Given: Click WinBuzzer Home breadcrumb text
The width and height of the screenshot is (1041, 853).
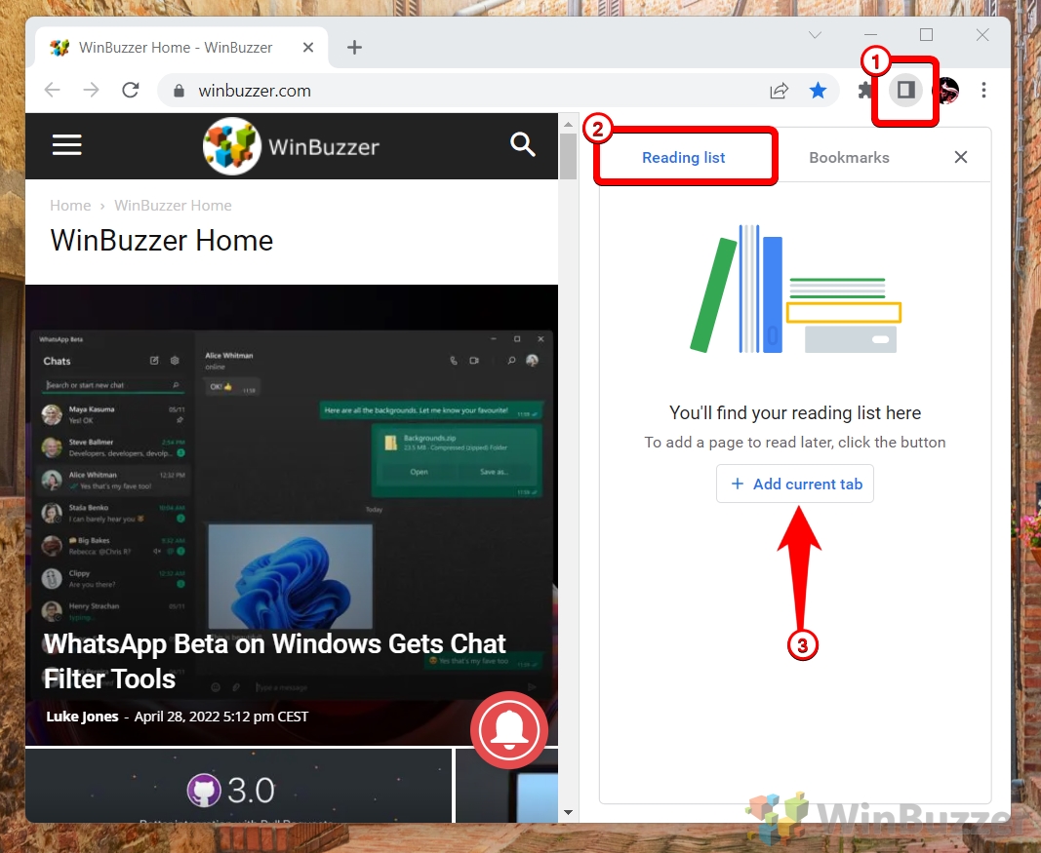Looking at the screenshot, I should [x=174, y=206].
